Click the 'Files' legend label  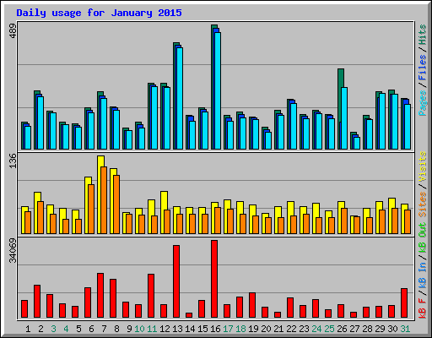pyautogui.click(x=422, y=68)
